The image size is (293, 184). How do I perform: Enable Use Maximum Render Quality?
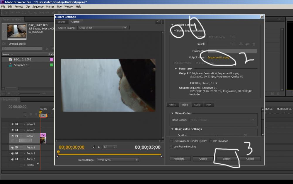pos(171,141)
